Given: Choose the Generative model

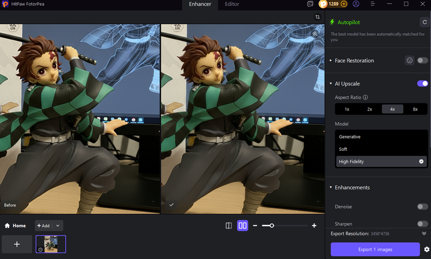Looking at the screenshot, I should pyautogui.click(x=381, y=137).
